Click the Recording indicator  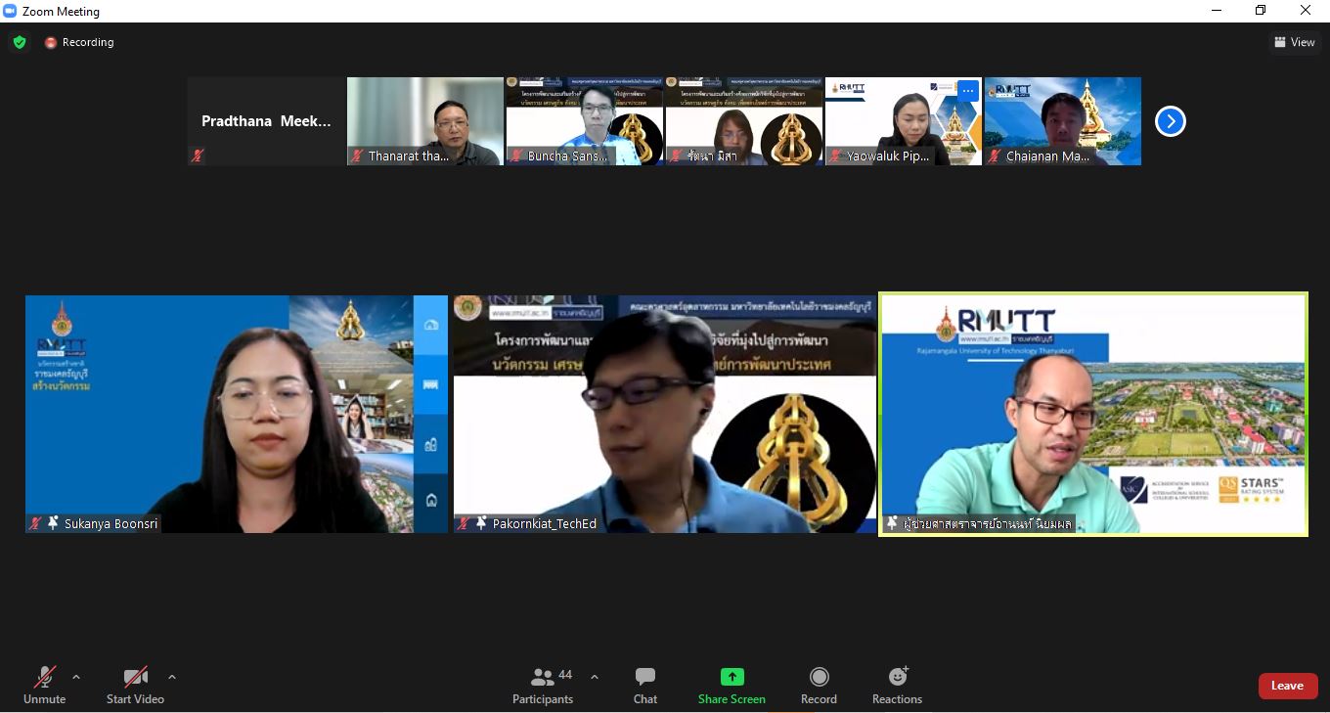click(79, 42)
